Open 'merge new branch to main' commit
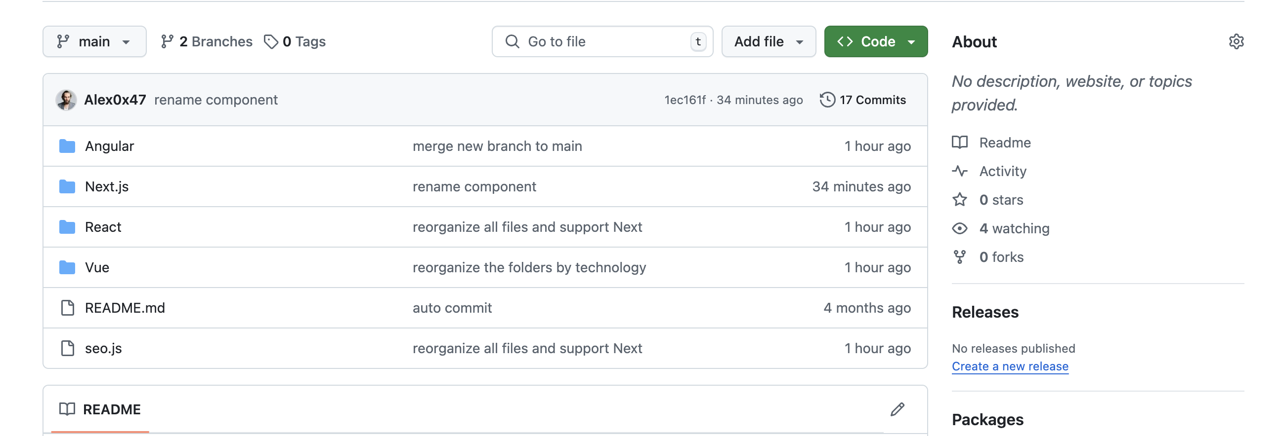Screen dimensions: 1283x436 (x=497, y=146)
